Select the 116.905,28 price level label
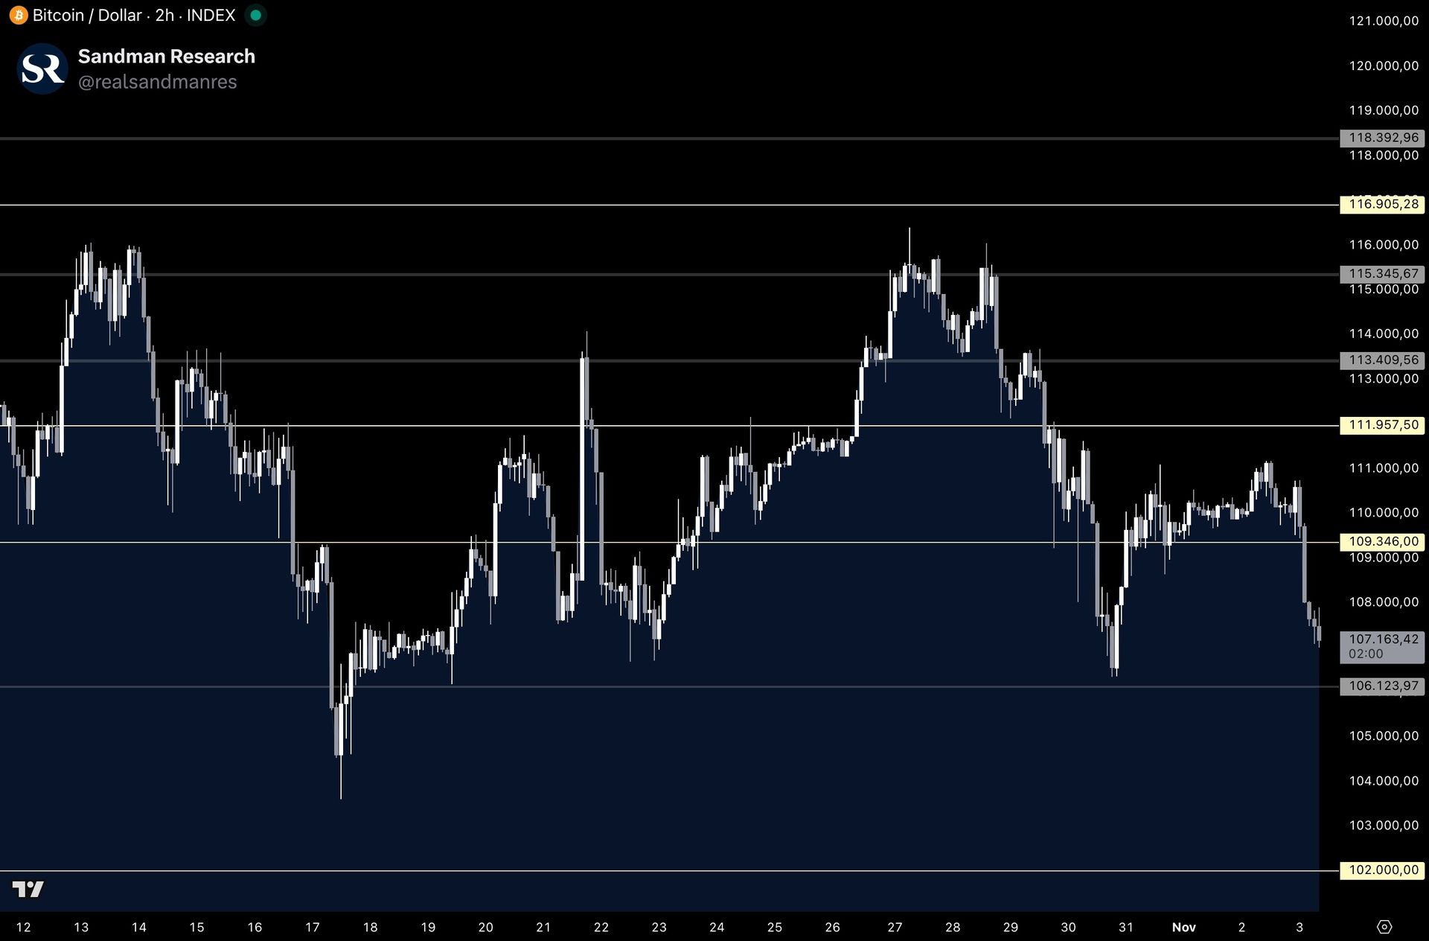This screenshot has height=941, width=1429. [1382, 204]
